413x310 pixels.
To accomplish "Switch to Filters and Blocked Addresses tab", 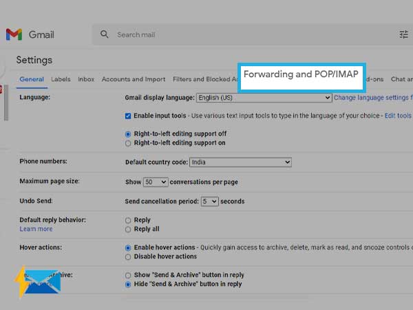I will click(205, 79).
